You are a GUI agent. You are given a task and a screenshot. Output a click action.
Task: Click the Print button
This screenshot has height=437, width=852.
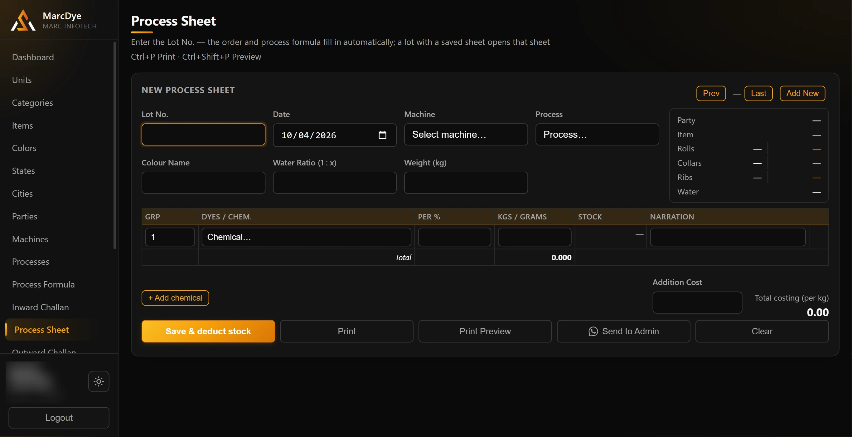(x=346, y=331)
